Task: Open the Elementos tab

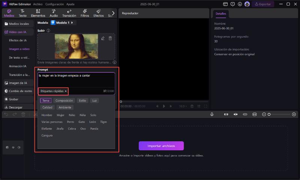Action: tap(38, 13)
